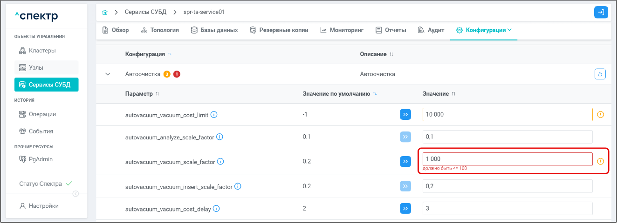This screenshot has height=223, width=617.
Task: Open the Резервные копии tab
Action: (x=279, y=30)
